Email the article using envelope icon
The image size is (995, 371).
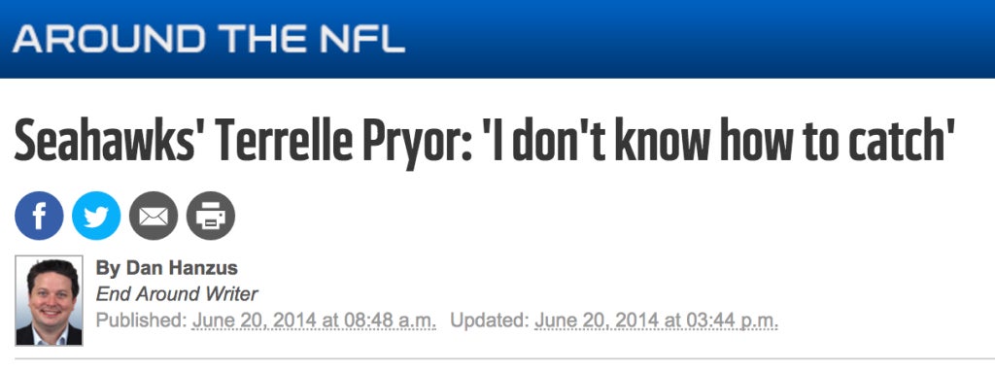(x=154, y=216)
